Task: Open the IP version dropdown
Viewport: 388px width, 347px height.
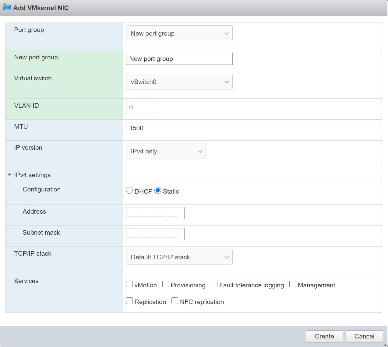Action: click(166, 151)
